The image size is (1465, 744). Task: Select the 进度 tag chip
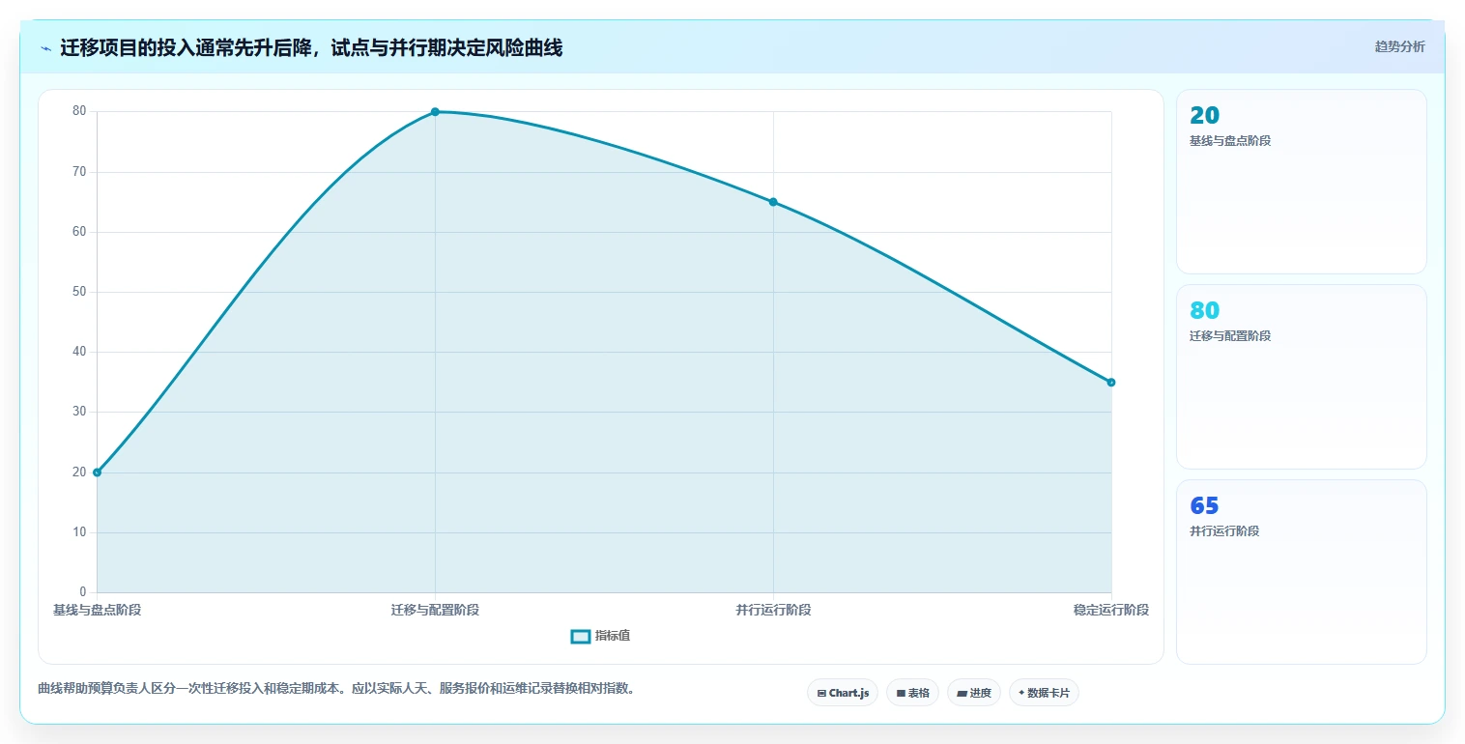974,693
